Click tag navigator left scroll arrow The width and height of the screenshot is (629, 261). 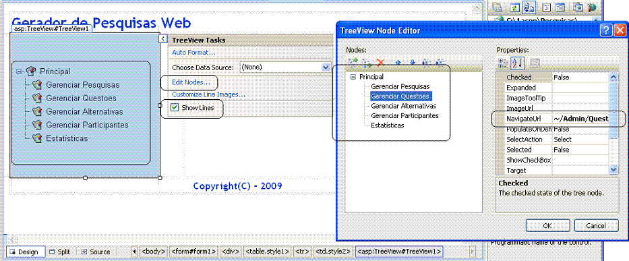[134, 252]
